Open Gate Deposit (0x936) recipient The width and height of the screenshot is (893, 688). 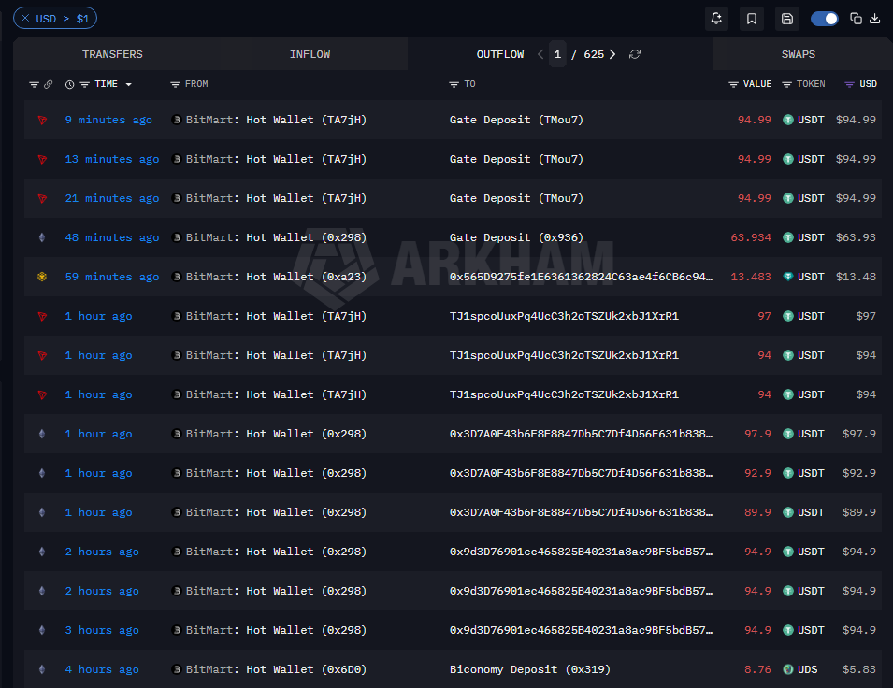pos(516,237)
